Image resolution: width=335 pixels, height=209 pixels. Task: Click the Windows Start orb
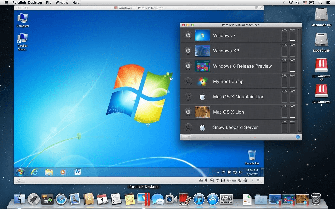[x=20, y=171]
